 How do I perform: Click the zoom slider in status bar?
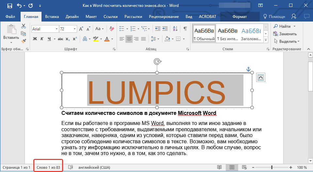tap(272, 167)
